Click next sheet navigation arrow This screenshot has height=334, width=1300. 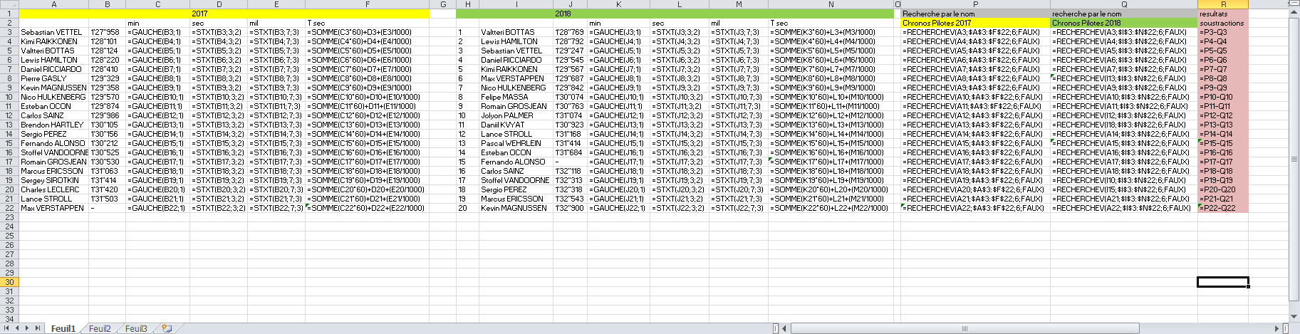27,328
